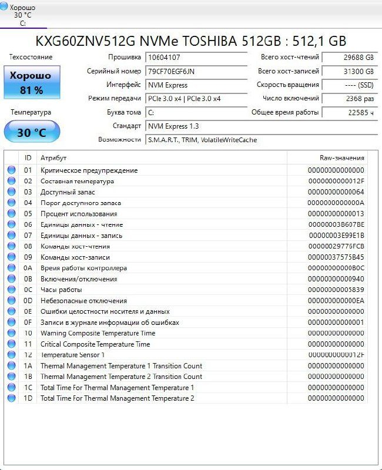Click the blue orb beside Процент использования
The height and width of the screenshot is (470, 382).
coord(11,214)
